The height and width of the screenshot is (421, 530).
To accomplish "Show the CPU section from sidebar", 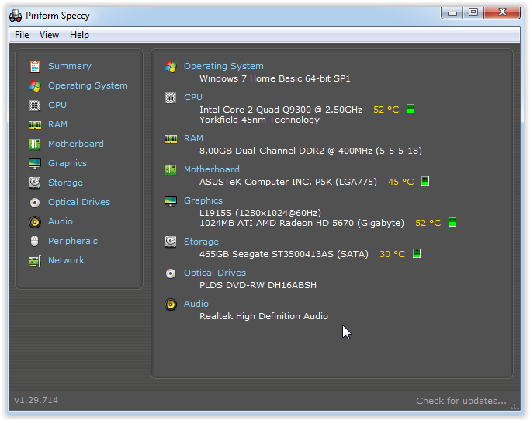I will pos(57,105).
